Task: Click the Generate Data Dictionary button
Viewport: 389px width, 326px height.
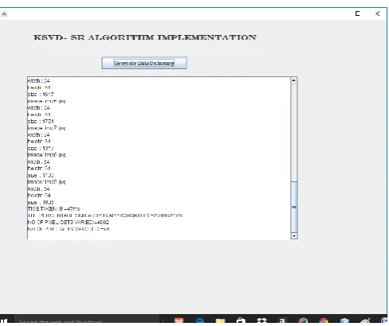Action: 144,63
